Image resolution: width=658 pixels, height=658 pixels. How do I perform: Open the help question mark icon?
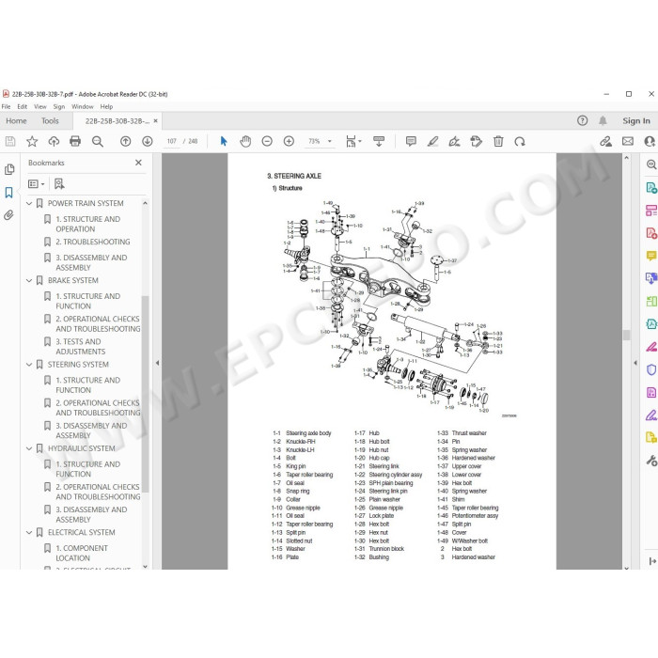tap(582, 121)
